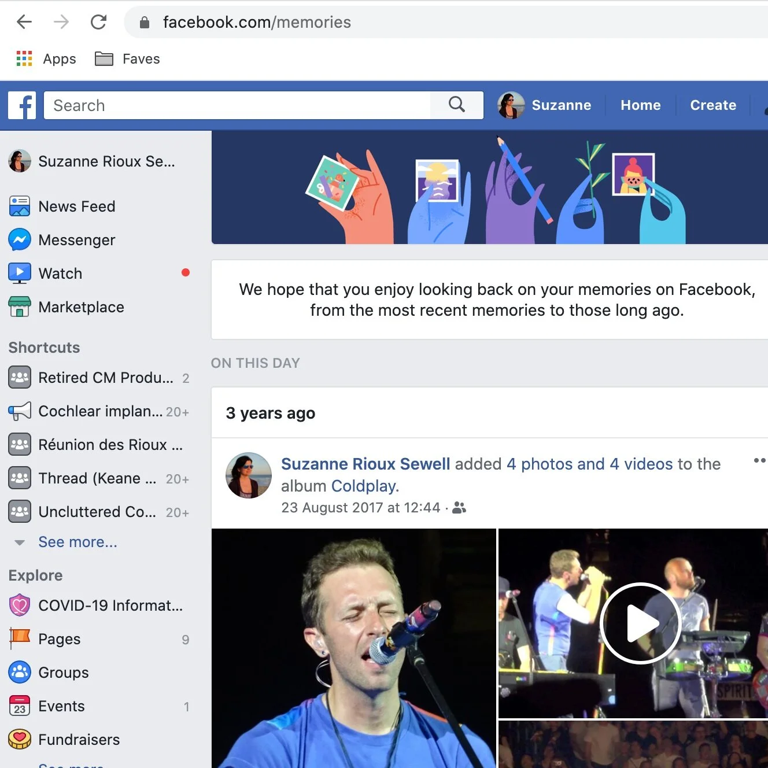Image resolution: width=768 pixels, height=768 pixels.
Task: Click the Messenger label
Action: (x=77, y=240)
